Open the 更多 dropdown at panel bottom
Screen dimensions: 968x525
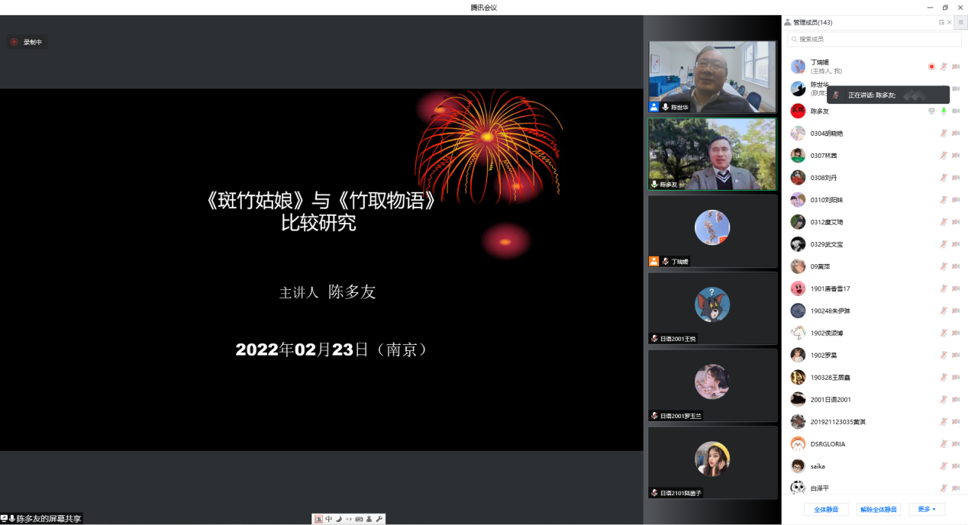[x=927, y=509]
